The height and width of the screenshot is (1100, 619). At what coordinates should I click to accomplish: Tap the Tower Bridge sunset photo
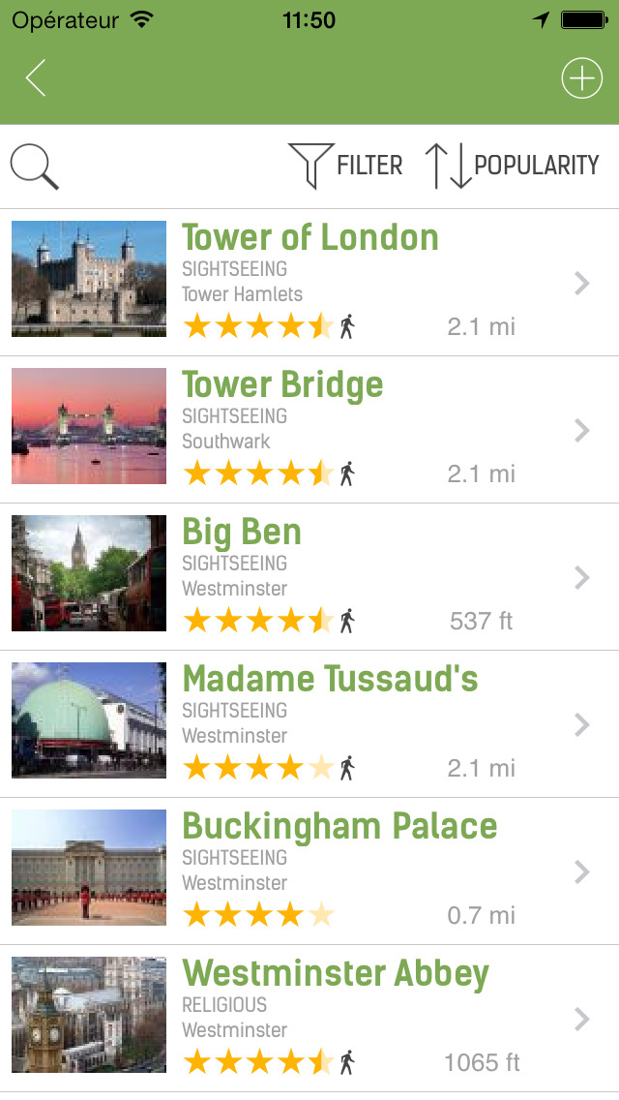(x=89, y=426)
